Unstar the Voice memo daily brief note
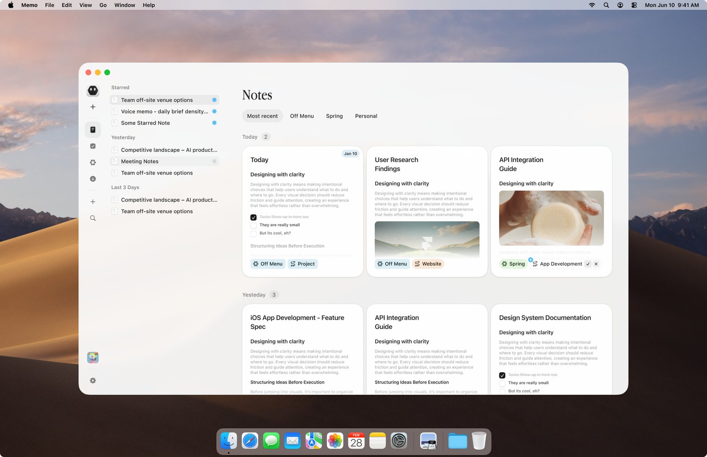 (214, 111)
